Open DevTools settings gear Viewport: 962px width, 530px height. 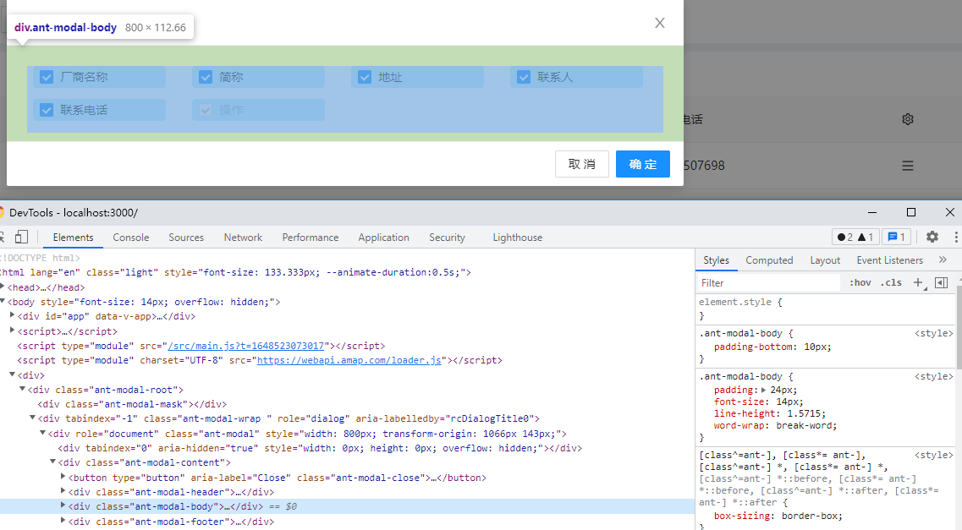coord(932,237)
